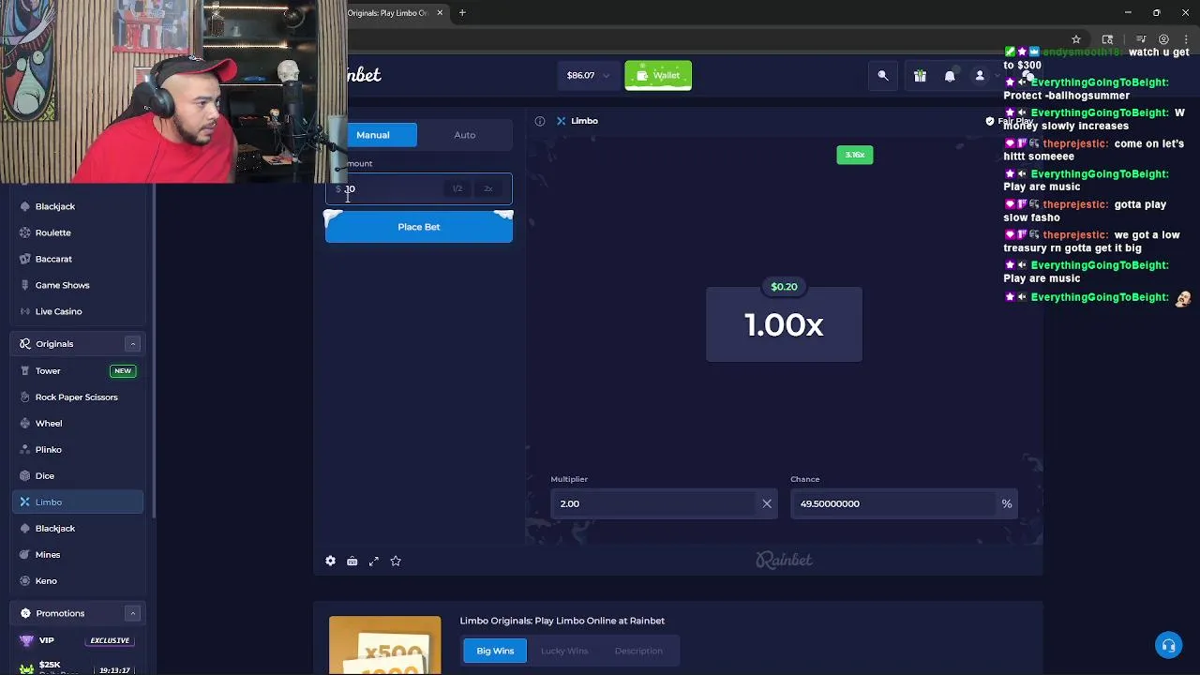The width and height of the screenshot is (1200, 675).
Task: Halve the bet with 1/2 button
Action: click(457, 188)
